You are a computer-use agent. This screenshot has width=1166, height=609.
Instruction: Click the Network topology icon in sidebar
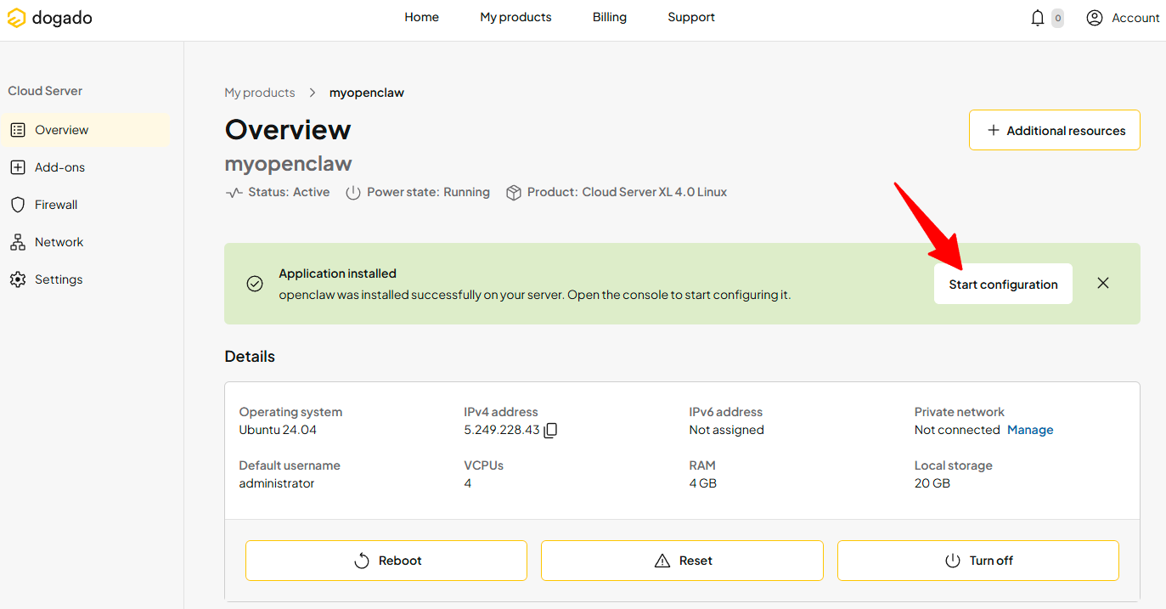(18, 242)
